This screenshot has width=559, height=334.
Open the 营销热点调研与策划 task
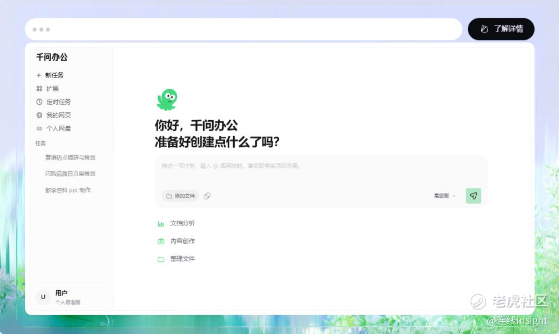[x=70, y=157]
